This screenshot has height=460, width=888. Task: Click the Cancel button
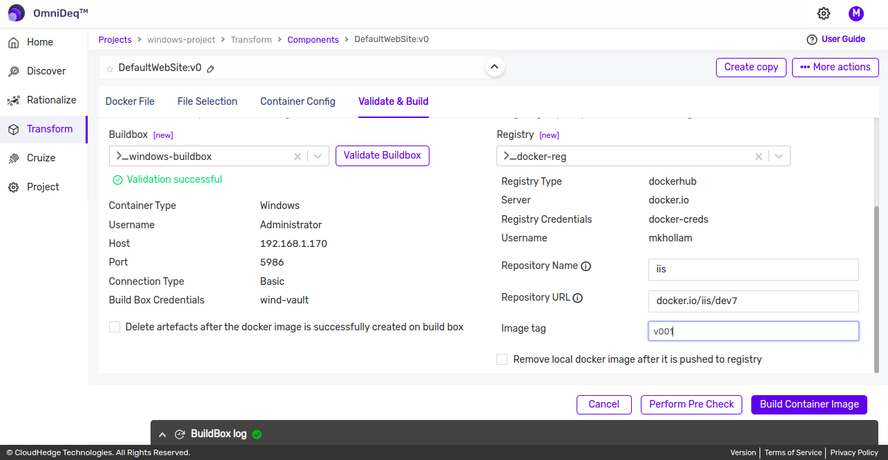[604, 405]
